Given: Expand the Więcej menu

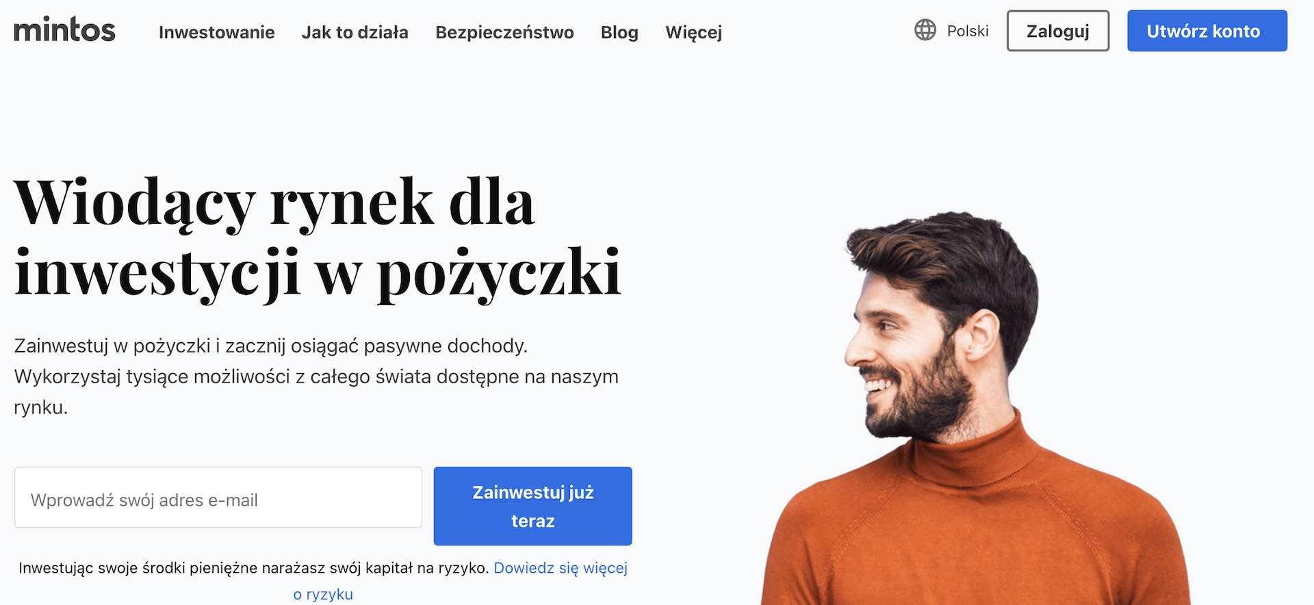Looking at the screenshot, I should [x=694, y=32].
